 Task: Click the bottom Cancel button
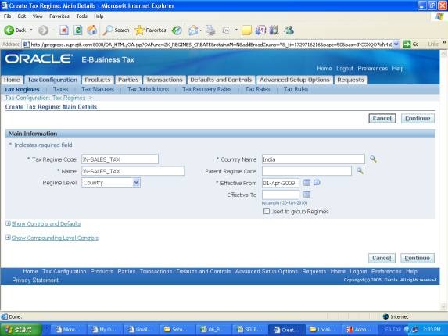pos(382,258)
